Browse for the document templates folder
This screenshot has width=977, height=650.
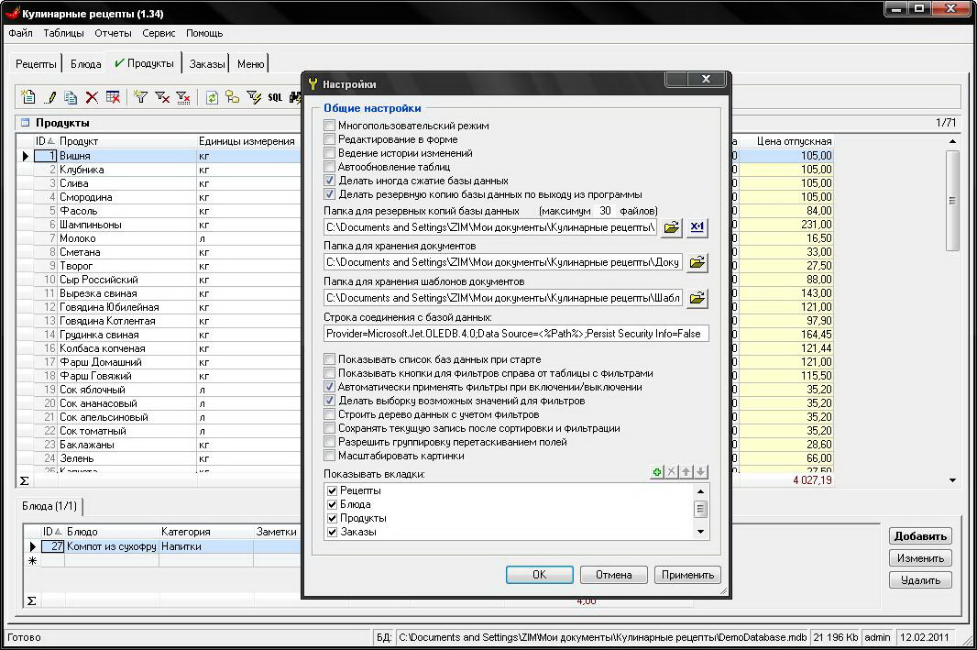(697, 298)
